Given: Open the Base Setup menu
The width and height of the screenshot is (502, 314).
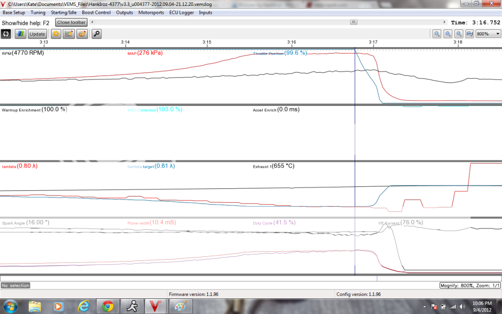Looking at the screenshot, I should point(14,13).
